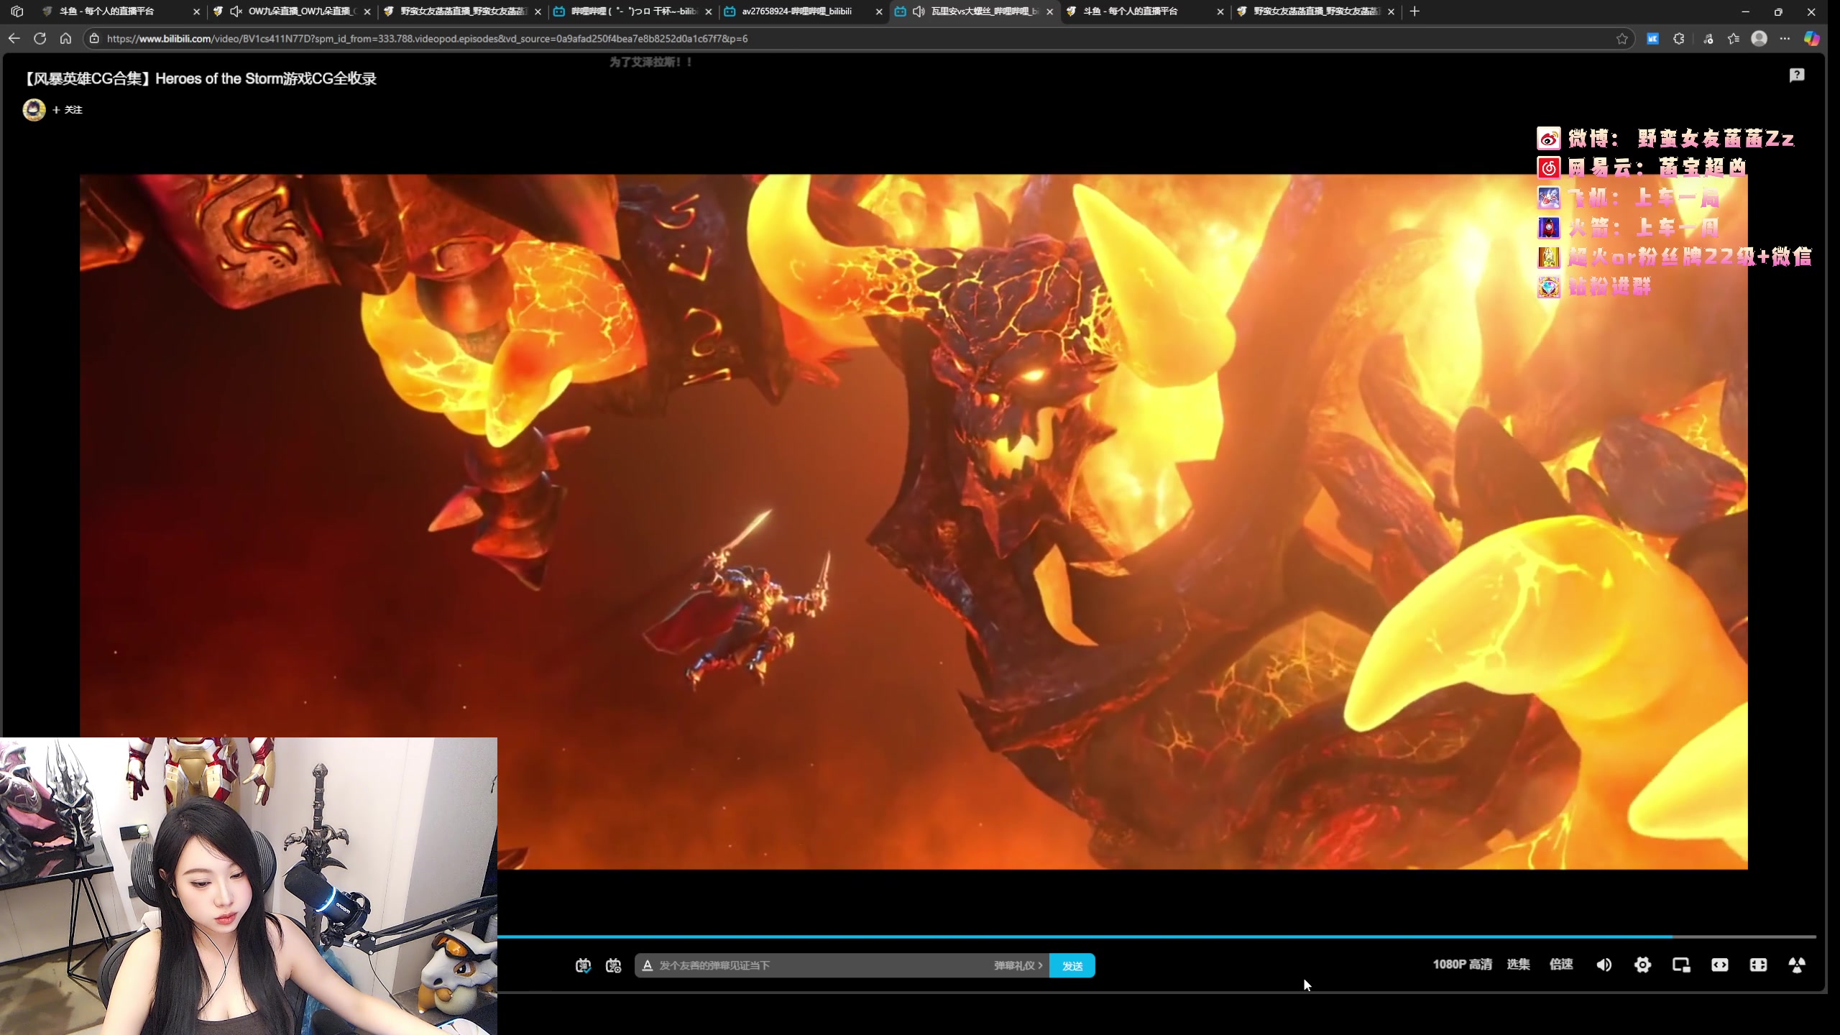Close the 哔哩哔哩 干杯 tab

(x=709, y=11)
